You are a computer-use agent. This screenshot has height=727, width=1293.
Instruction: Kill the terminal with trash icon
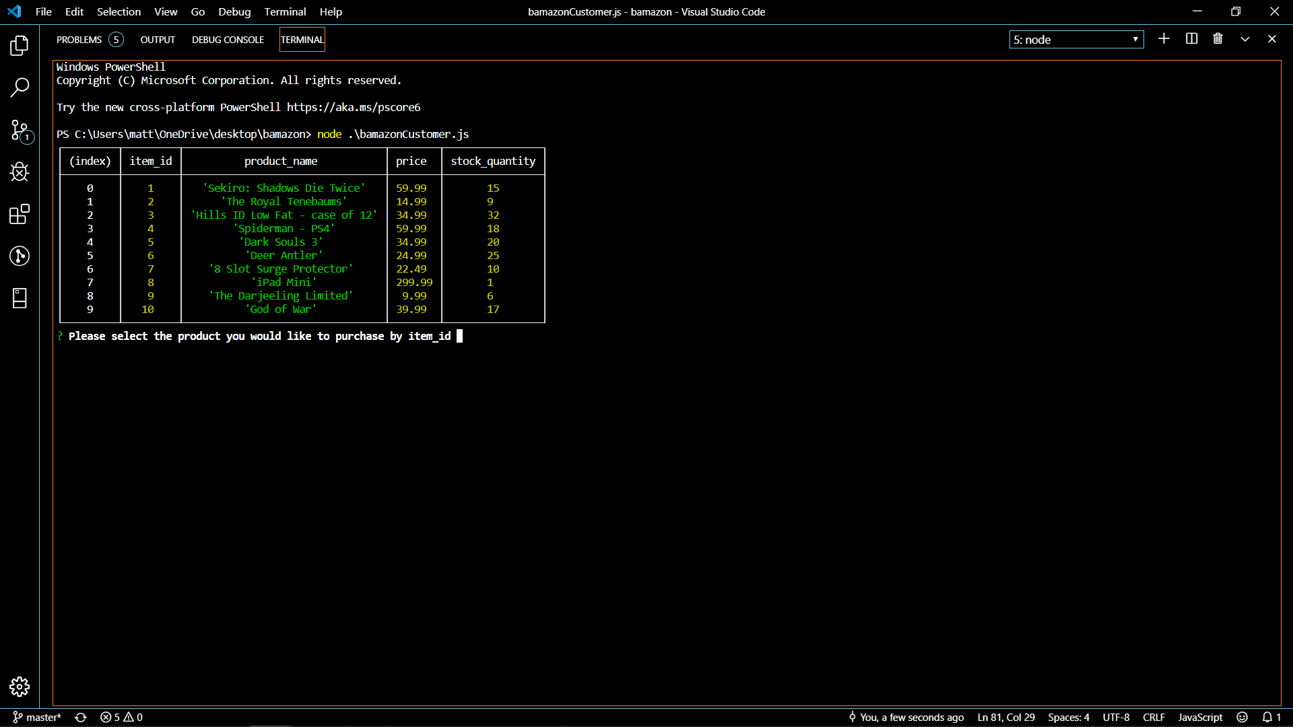pyautogui.click(x=1218, y=39)
